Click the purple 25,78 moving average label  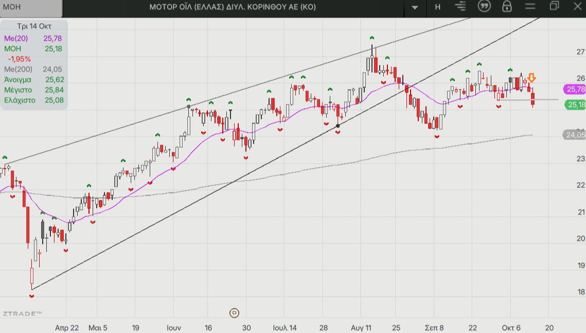[x=575, y=90]
